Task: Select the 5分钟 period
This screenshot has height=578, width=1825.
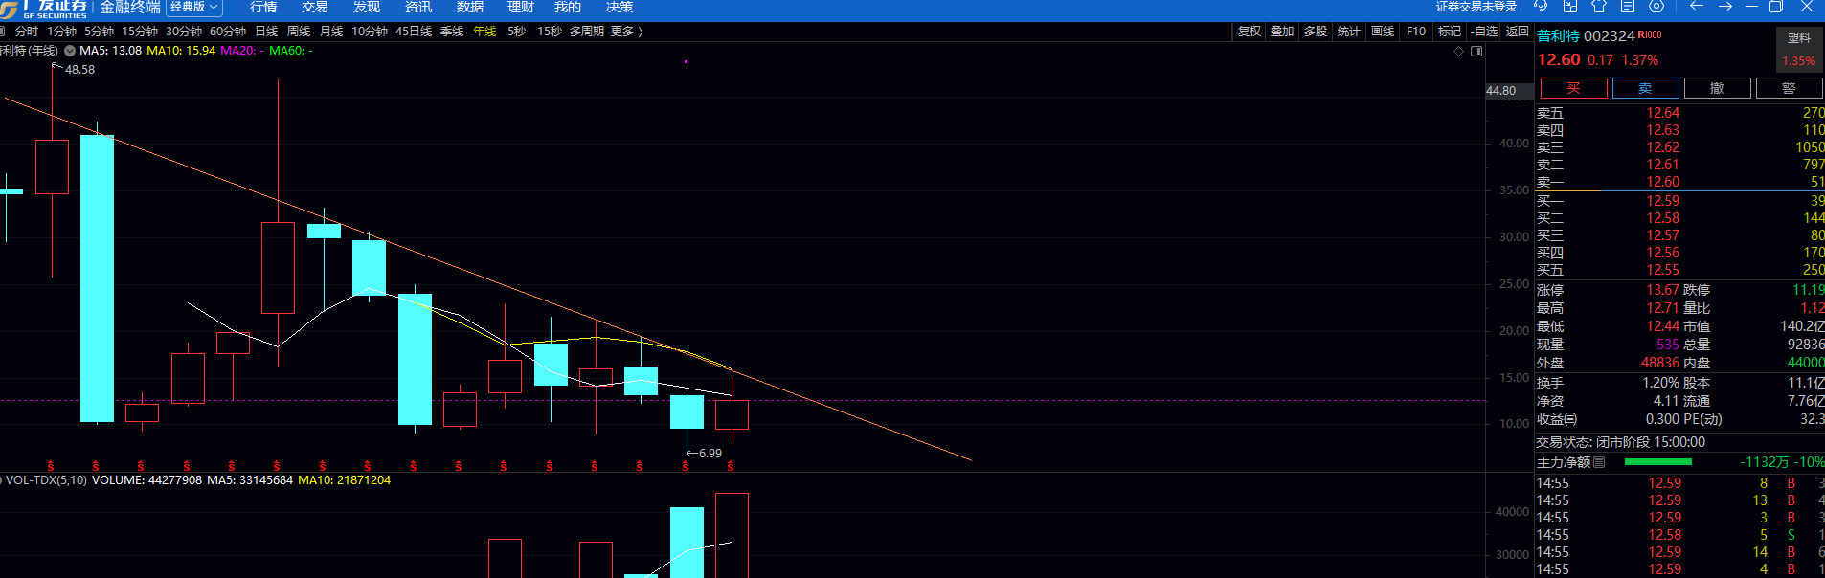Action: coord(99,32)
